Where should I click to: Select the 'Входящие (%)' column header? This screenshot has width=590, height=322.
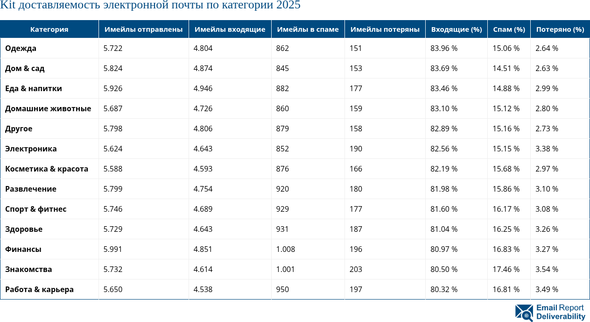click(x=457, y=29)
